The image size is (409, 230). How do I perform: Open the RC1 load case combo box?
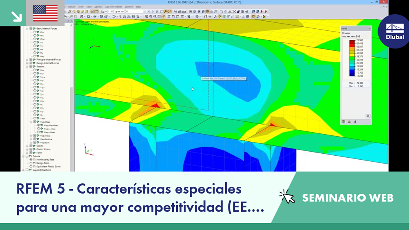125,12
